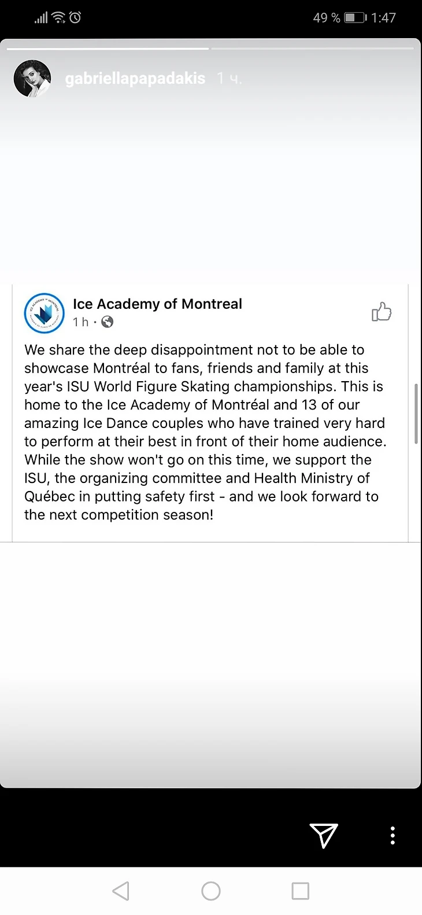Viewport: 422px width, 915px height.
Task: Tap the post's scrollbar handle
Action: (x=416, y=413)
